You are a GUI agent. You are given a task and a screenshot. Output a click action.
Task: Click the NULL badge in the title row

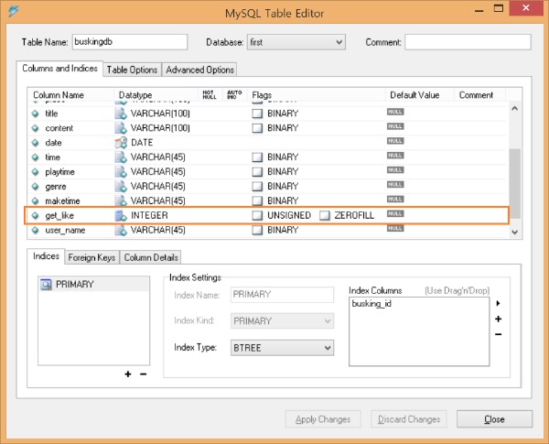[394, 113]
